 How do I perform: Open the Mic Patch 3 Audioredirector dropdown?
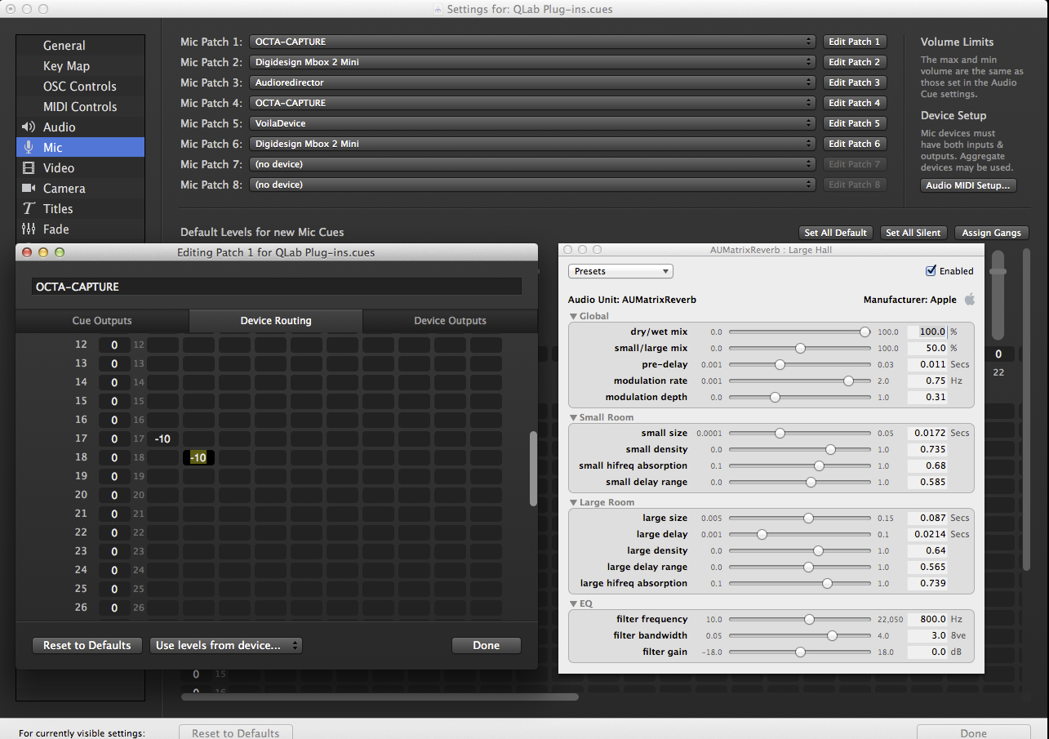click(532, 82)
